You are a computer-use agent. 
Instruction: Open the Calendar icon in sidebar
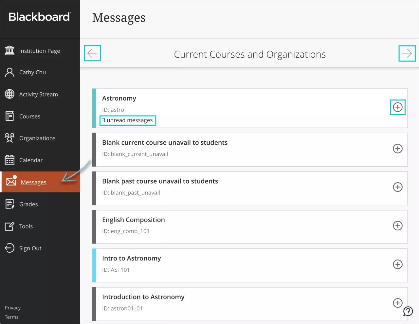coord(10,160)
